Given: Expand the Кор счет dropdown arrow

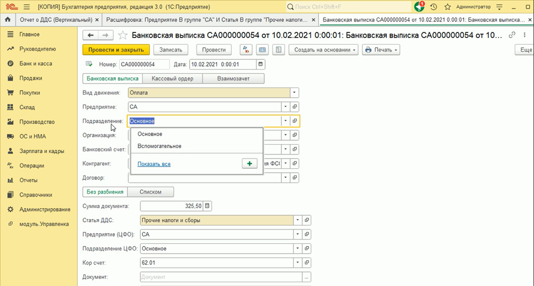Looking at the screenshot, I should 298,262.
